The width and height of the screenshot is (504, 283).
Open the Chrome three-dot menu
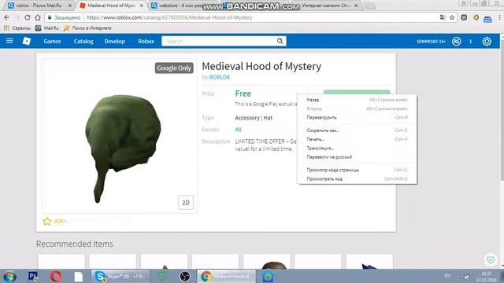pyautogui.click(x=499, y=17)
